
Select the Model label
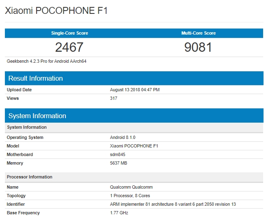click(13, 146)
